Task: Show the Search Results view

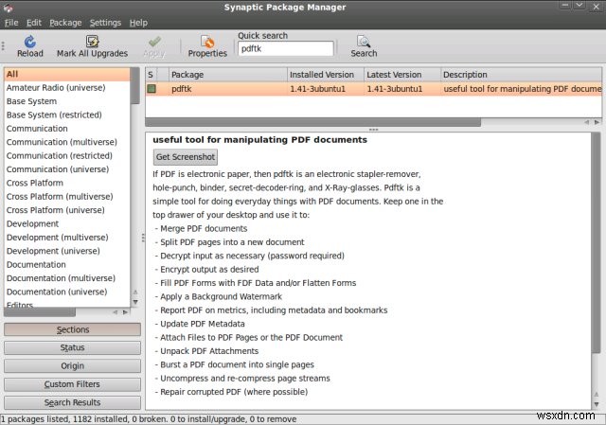Action: pyautogui.click(x=72, y=402)
